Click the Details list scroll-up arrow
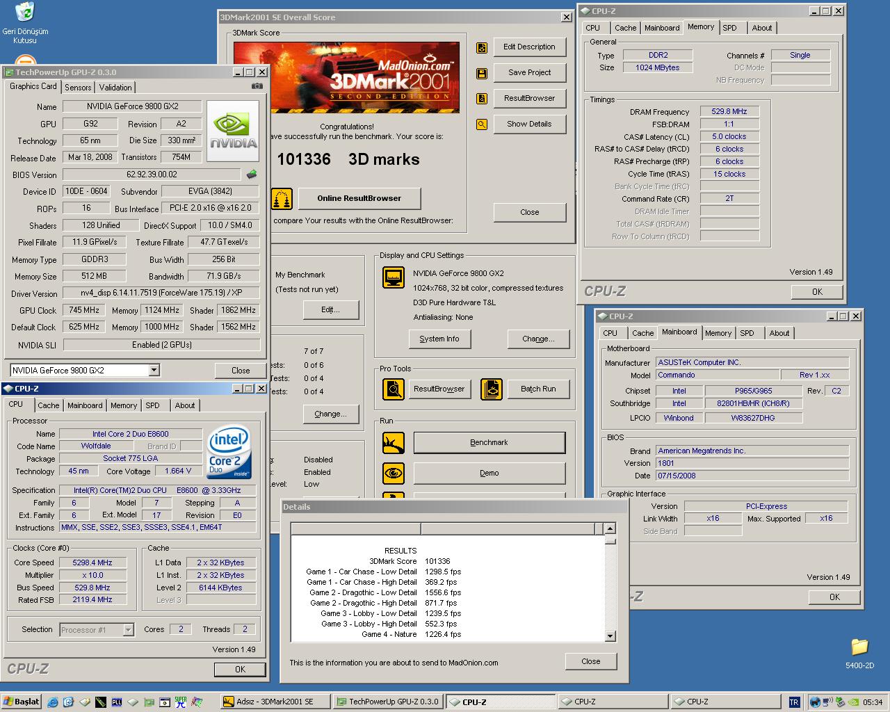This screenshot has width=890, height=712. tap(610, 528)
